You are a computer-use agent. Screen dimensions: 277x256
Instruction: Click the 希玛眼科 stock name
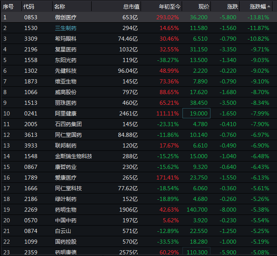pos(65,39)
